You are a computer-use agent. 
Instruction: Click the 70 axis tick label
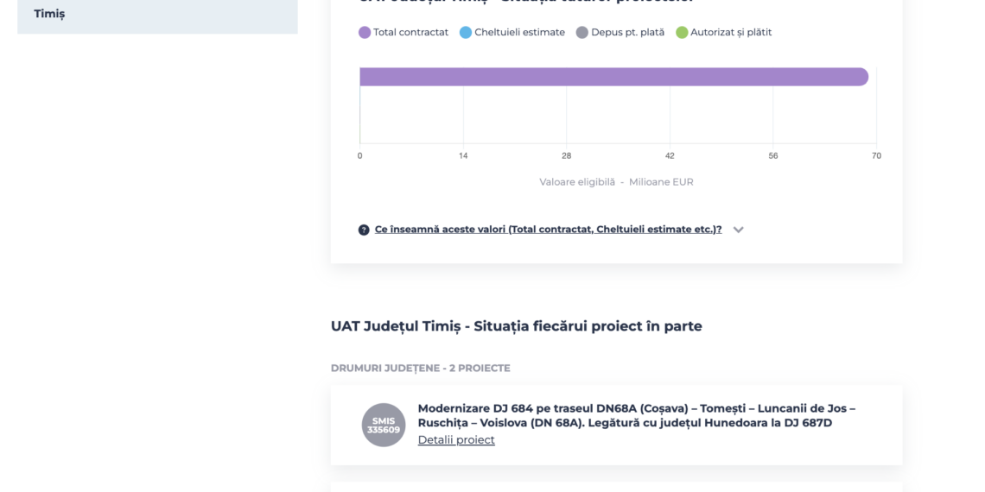(x=876, y=155)
